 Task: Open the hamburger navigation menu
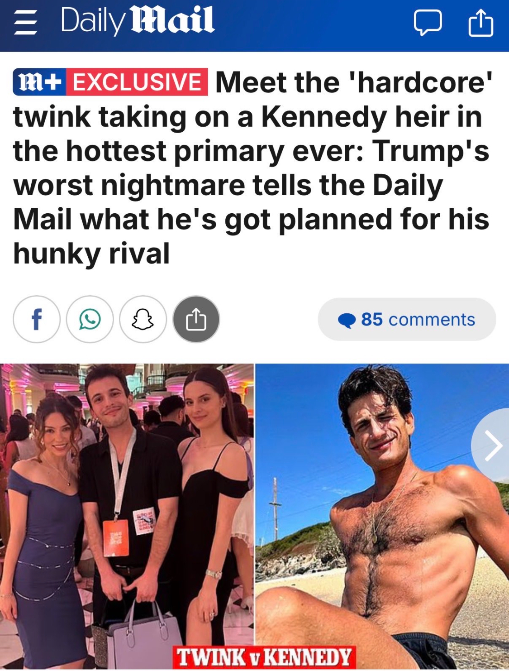coord(25,23)
